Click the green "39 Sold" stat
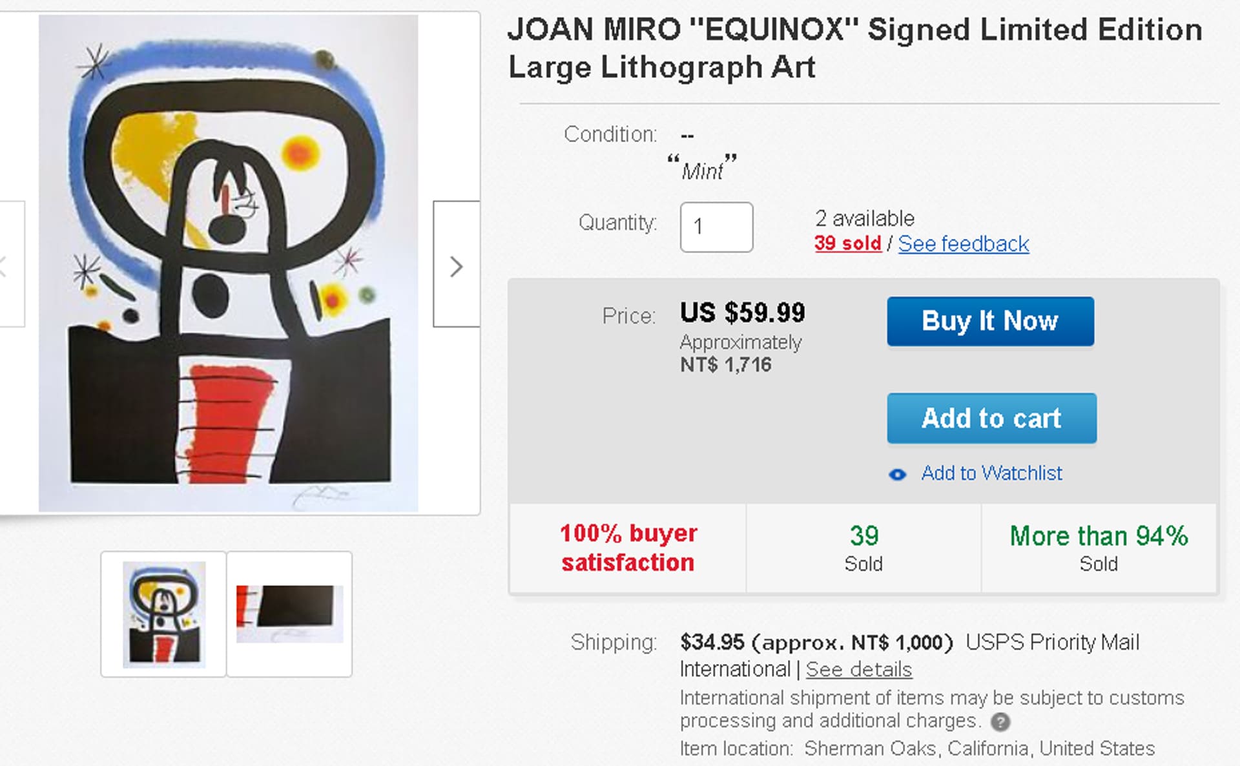This screenshot has width=1240, height=766. click(863, 548)
